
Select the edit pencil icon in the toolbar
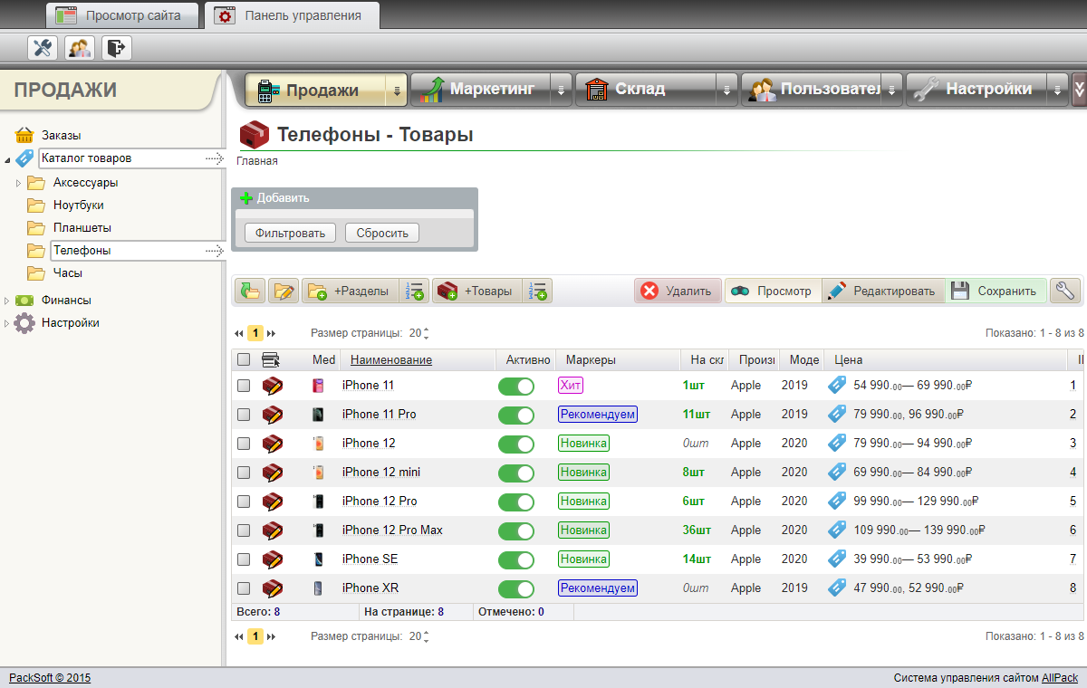click(x=284, y=291)
